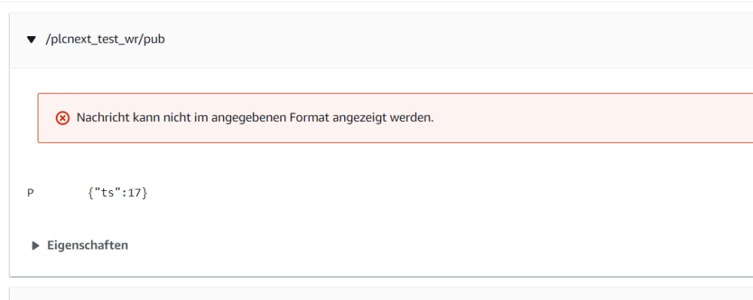This screenshot has width=753, height=300.
Task: Expand the Eigenschaften disclosure triangle
Action: 35,246
